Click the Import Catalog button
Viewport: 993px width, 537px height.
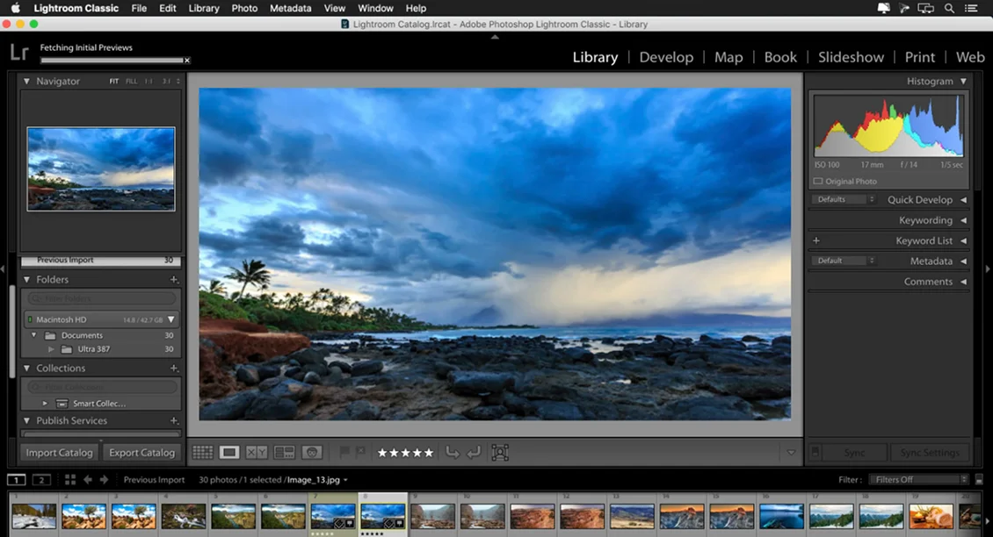(59, 453)
